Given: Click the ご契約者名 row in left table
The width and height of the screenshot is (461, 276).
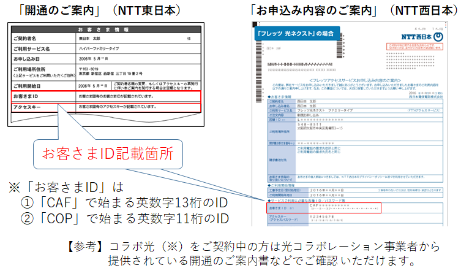Looking at the screenshot, I should tap(105, 38).
